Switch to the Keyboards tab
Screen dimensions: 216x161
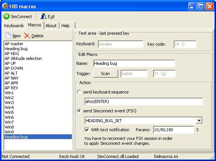click(14, 26)
